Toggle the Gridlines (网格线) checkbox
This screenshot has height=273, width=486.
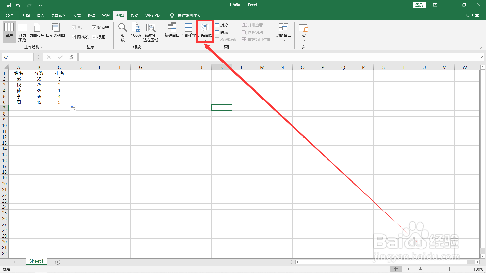74,37
